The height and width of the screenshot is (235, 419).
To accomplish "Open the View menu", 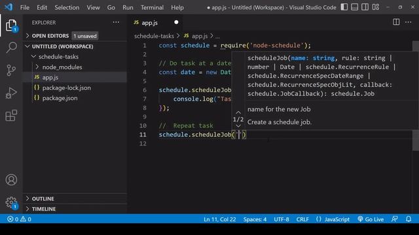I will pyautogui.click(x=93, y=7).
